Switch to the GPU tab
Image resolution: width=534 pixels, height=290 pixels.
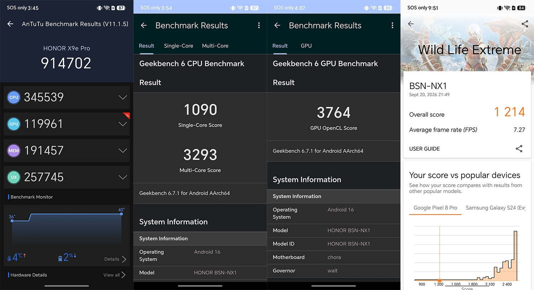(x=306, y=46)
